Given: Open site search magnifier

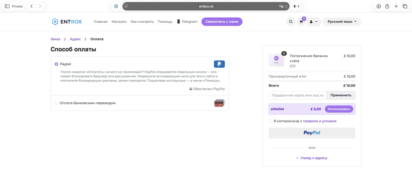Looking at the screenshot, I should (291, 22).
